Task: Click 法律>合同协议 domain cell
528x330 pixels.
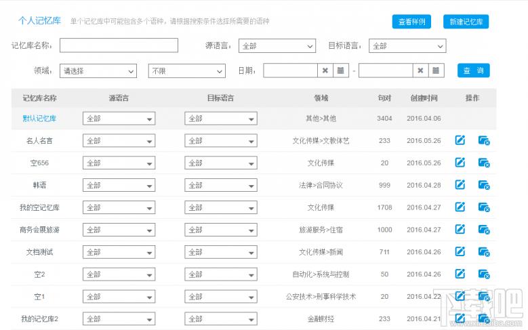Action: pyautogui.click(x=321, y=185)
